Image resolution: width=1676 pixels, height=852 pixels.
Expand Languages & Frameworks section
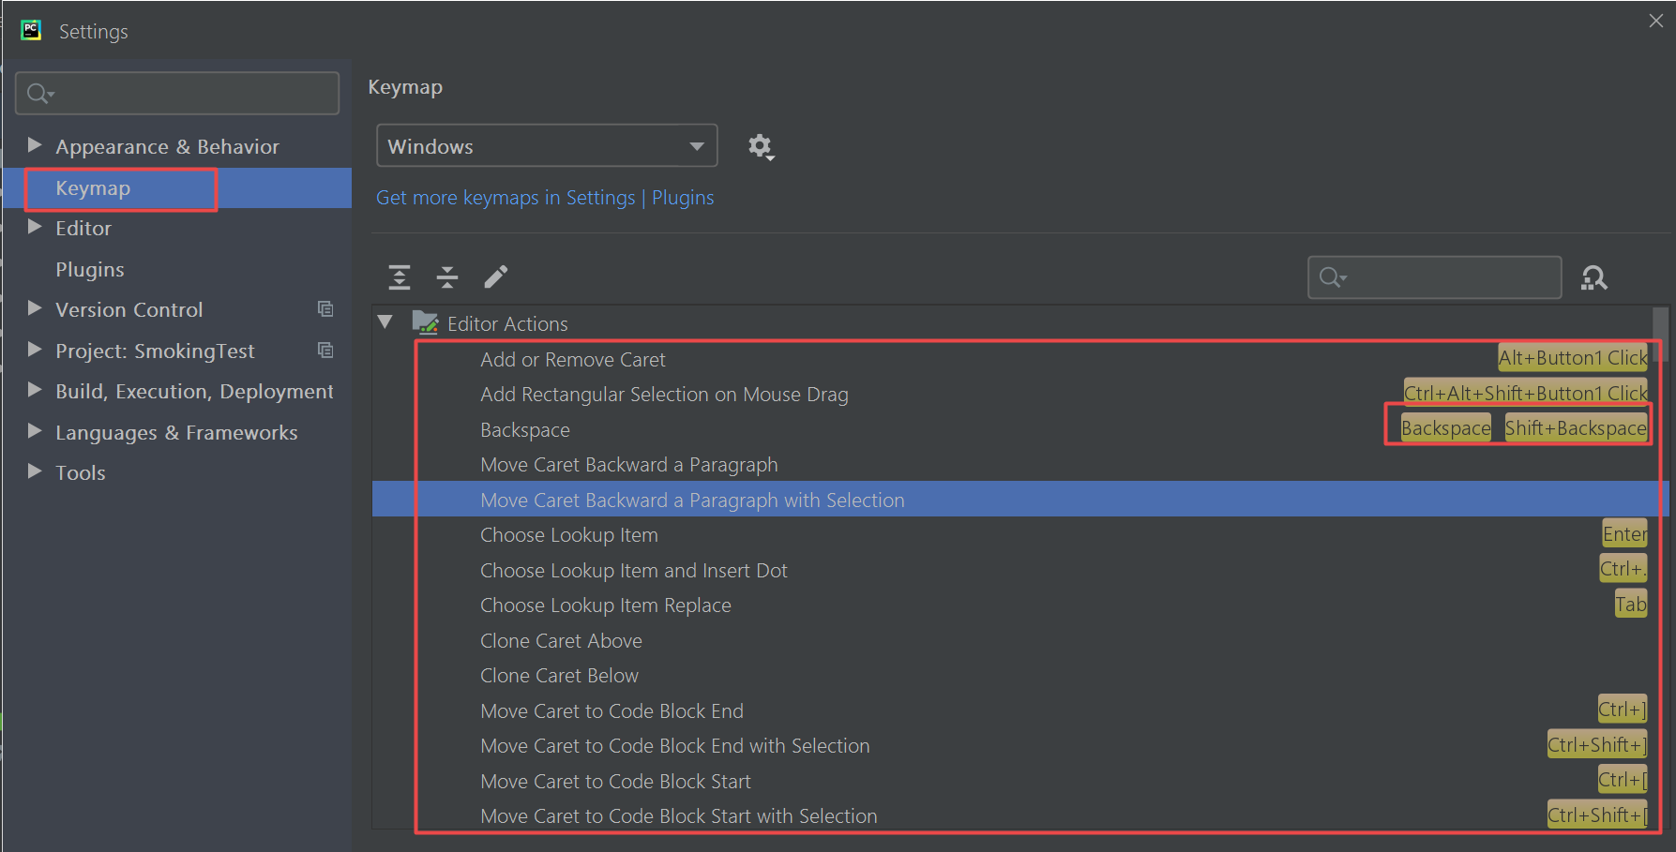click(x=35, y=431)
